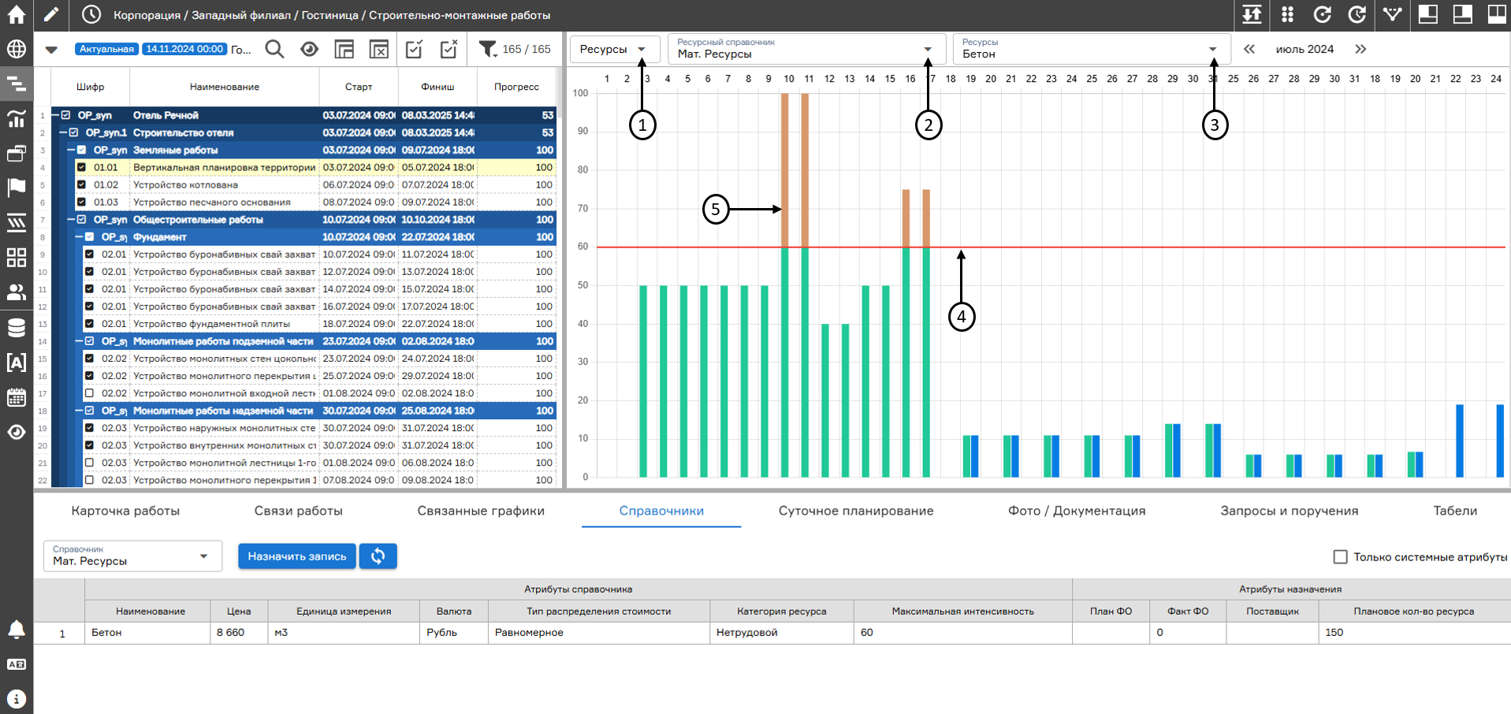Collapse the Отель Речной tree node

(56, 115)
